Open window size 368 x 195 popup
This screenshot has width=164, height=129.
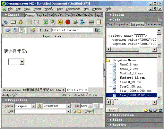click(x=71, y=95)
